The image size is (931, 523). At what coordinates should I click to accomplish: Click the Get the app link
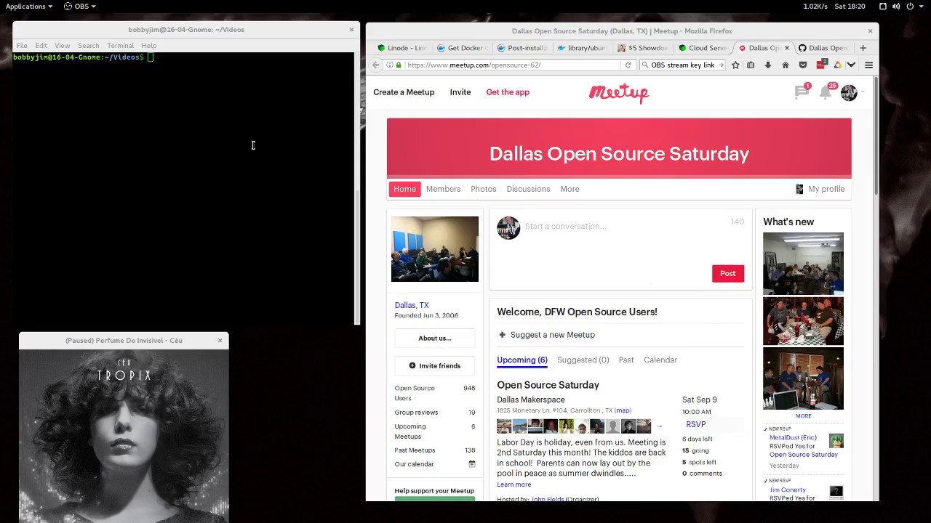[508, 92]
